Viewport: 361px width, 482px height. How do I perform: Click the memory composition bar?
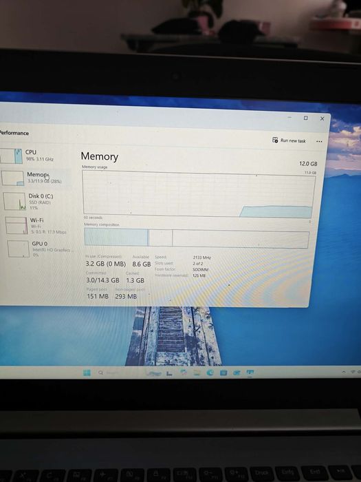(x=197, y=238)
